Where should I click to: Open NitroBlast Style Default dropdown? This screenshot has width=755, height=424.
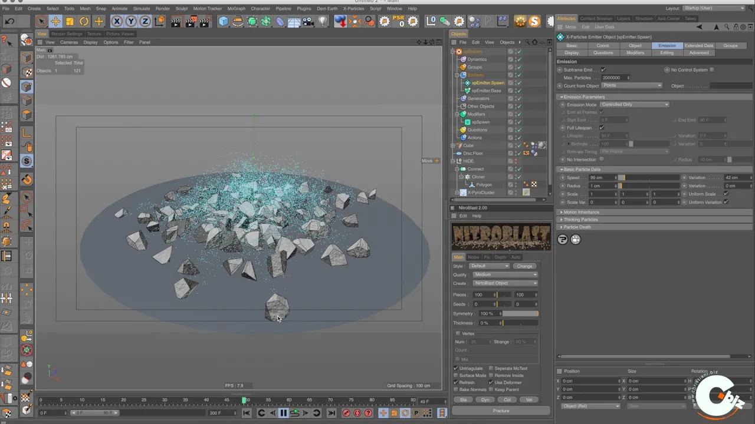point(490,266)
